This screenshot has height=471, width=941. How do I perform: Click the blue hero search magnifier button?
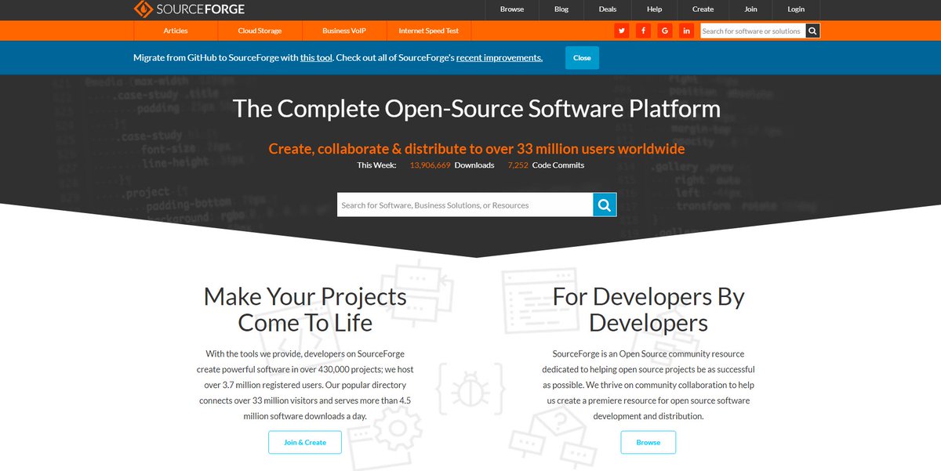[x=605, y=205]
